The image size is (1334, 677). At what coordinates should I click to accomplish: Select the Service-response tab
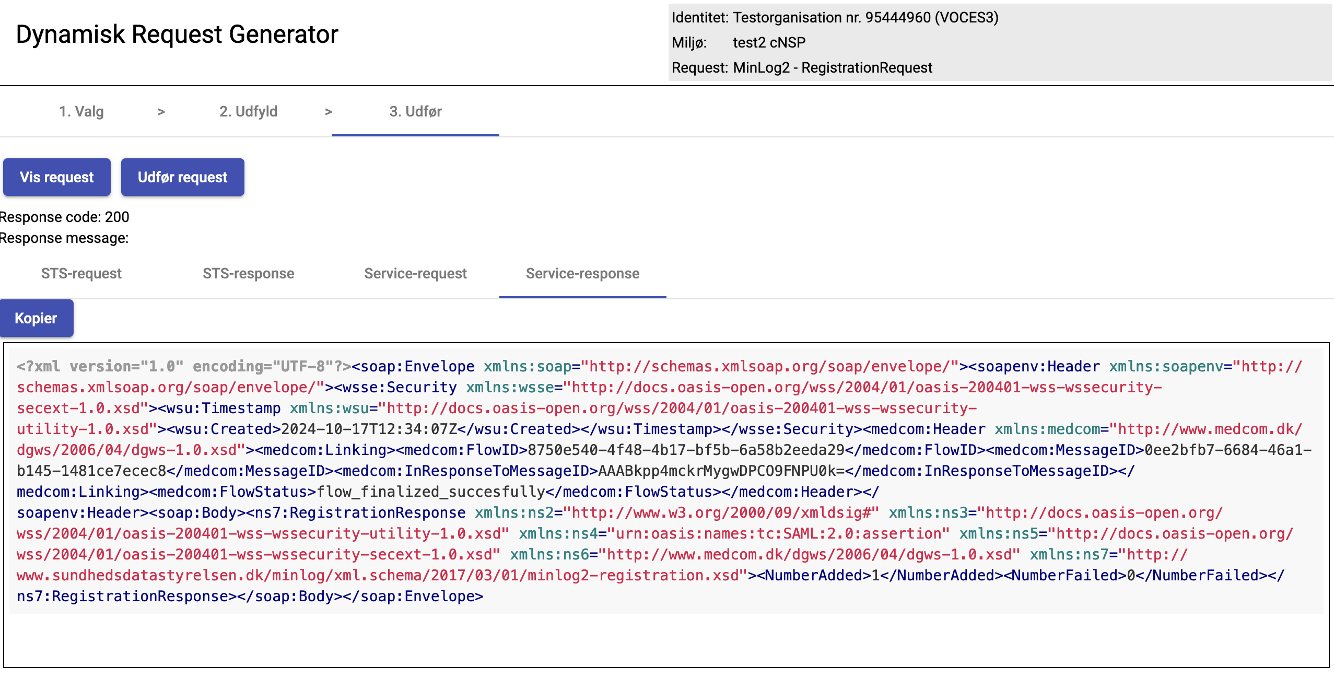click(582, 274)
